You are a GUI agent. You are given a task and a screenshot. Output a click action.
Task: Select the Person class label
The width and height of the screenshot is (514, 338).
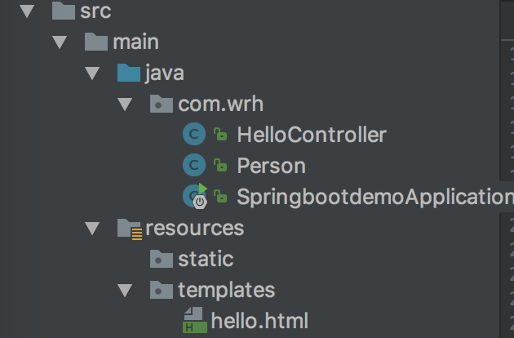coord(272,166)
